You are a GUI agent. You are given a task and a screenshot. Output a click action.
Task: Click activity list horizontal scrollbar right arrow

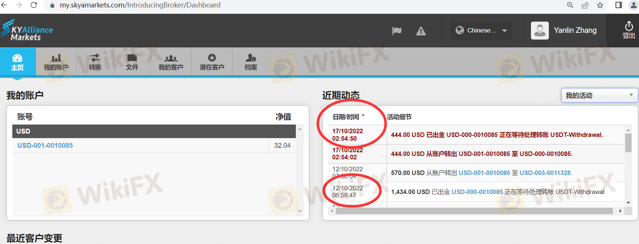620,211
